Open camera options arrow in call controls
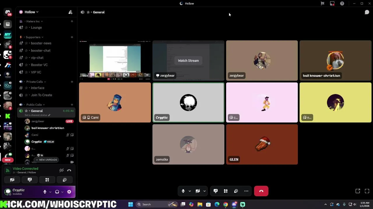The height and width of the screenshot is (209, 373). click(x=204, y=191)
